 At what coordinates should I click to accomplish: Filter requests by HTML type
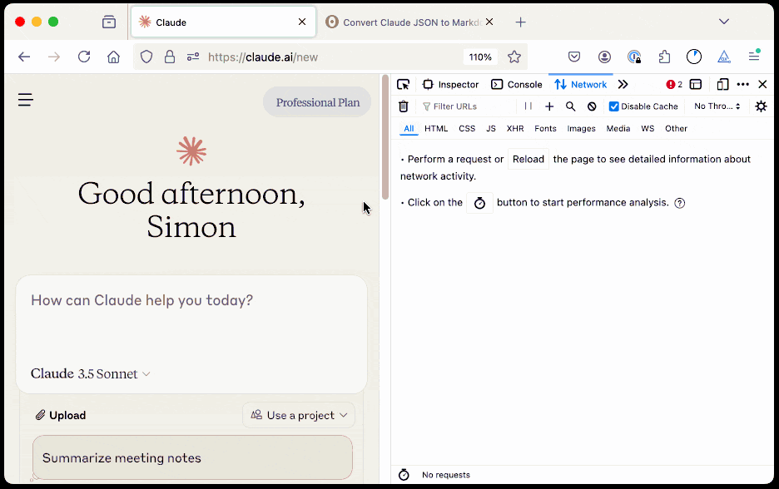point(436,129)
